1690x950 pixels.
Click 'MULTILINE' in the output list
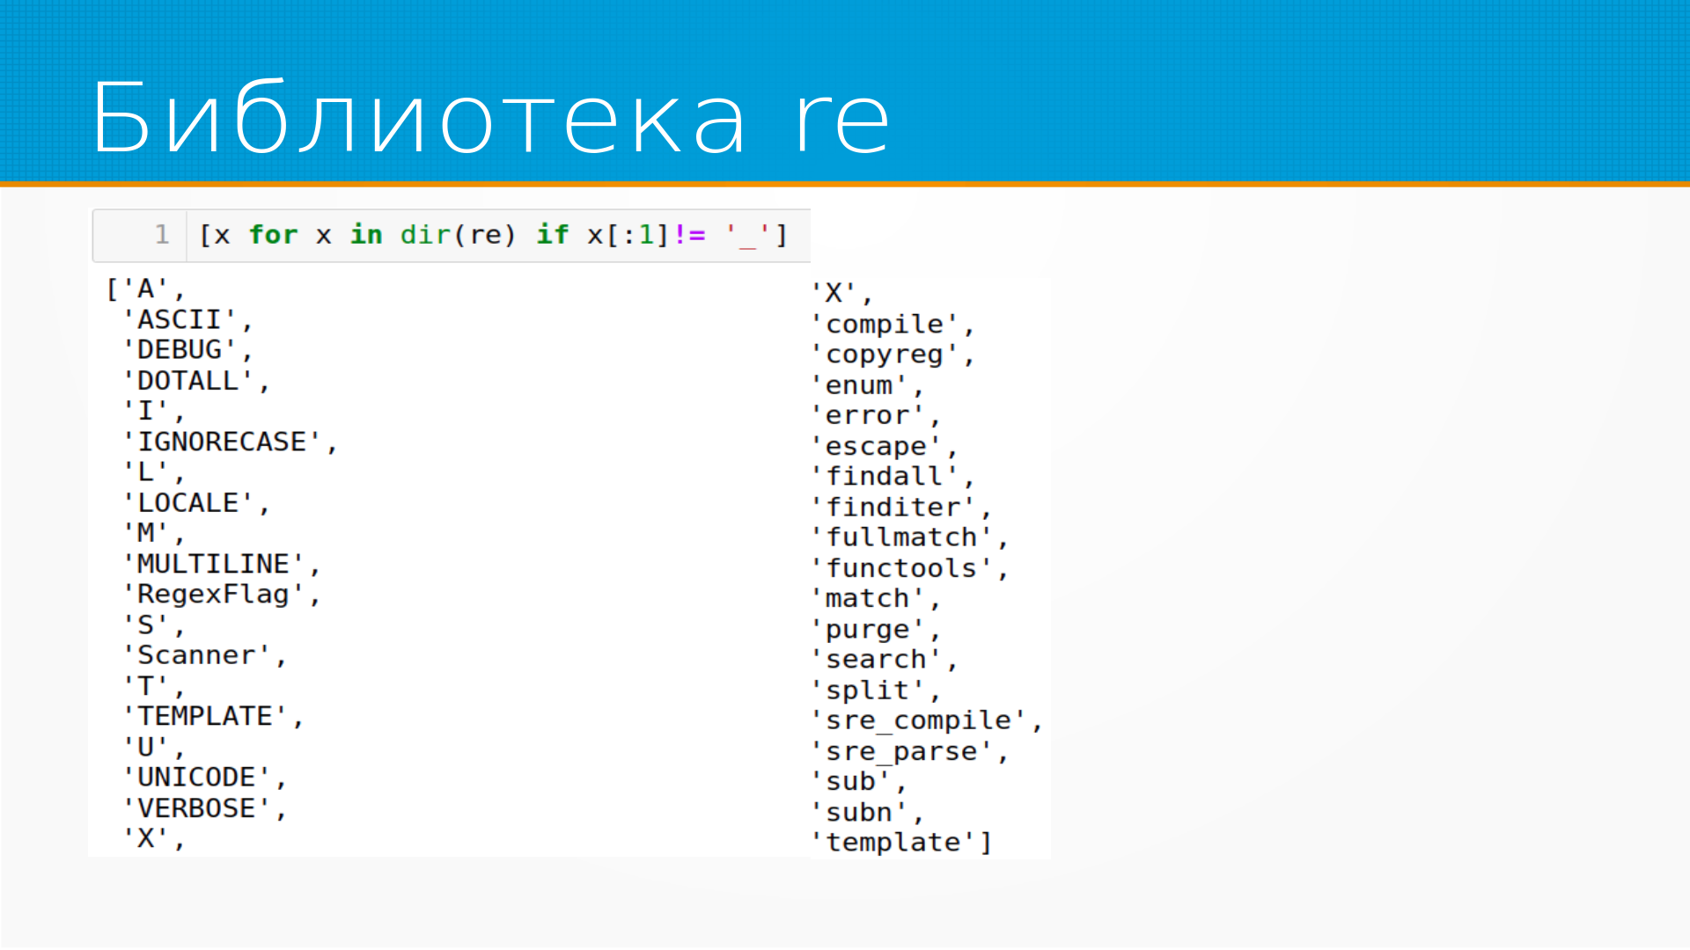(x=213, y=564)
